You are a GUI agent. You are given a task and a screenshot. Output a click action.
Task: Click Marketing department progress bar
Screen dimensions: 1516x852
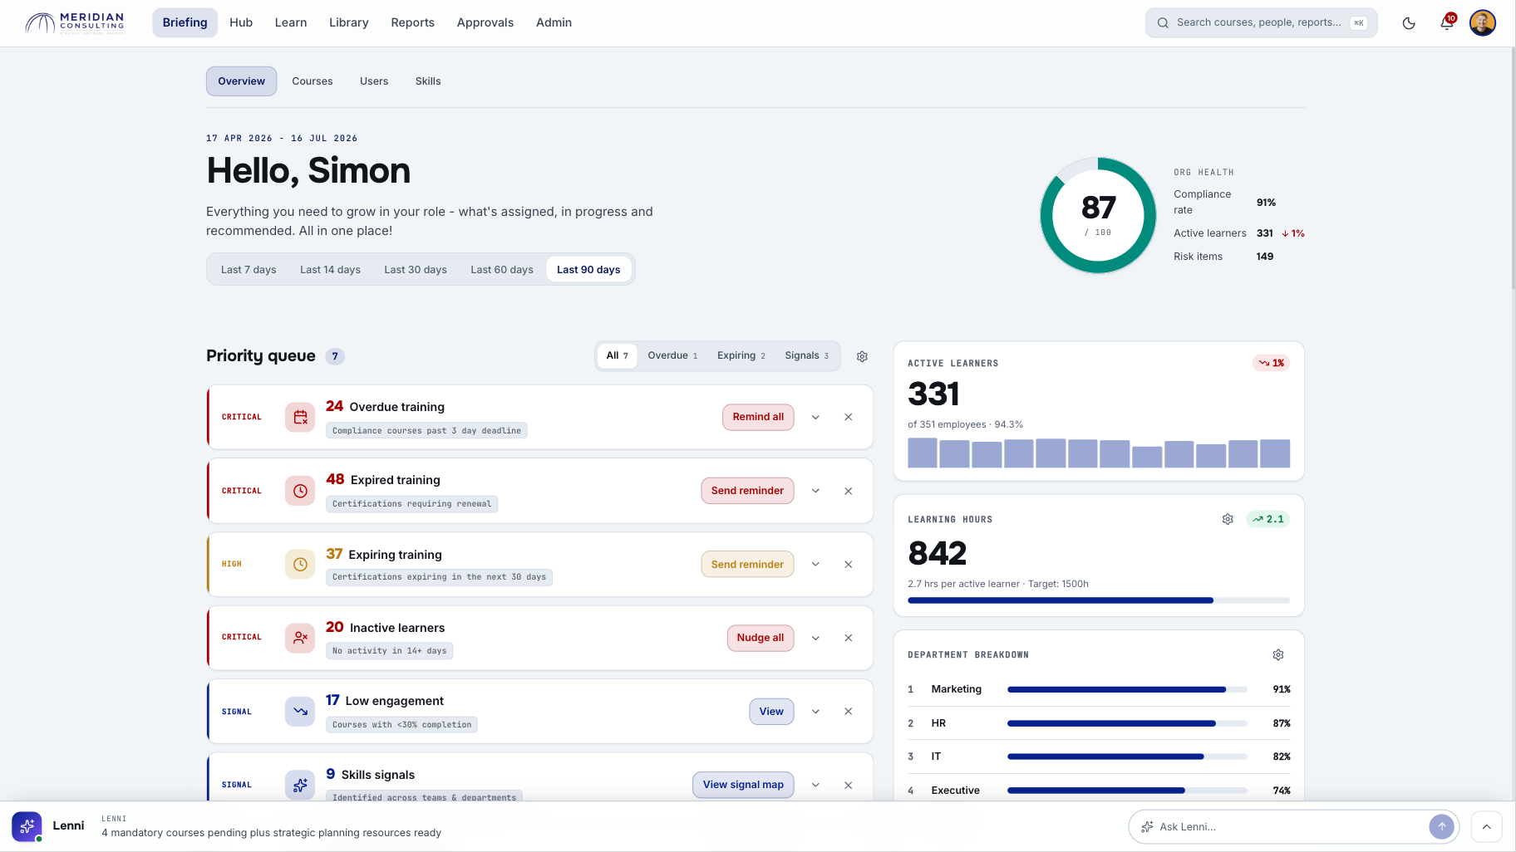(1127, 689)
